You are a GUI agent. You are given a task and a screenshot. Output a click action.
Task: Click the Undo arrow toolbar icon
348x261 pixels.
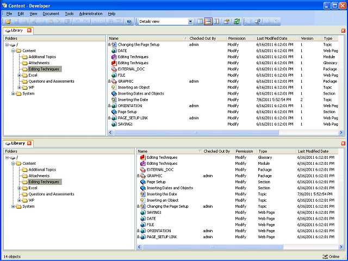pyautogui.click(x=77, y=22)
